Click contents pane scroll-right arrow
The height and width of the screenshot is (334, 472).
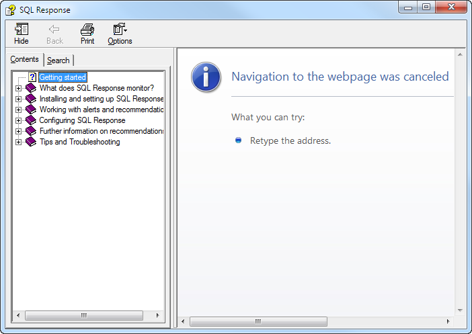158,315
